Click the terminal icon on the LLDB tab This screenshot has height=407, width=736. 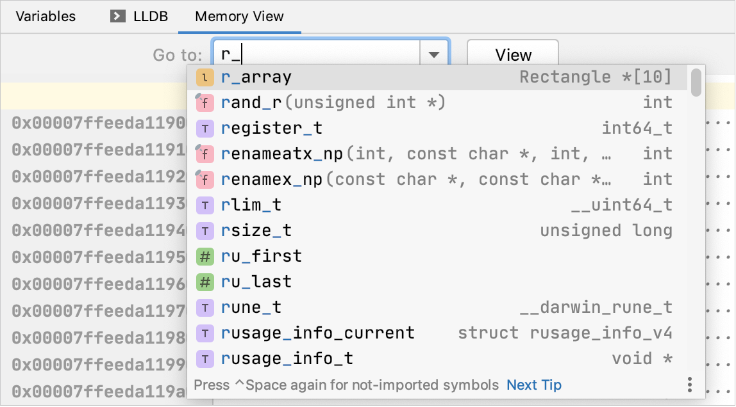[119, 17]
